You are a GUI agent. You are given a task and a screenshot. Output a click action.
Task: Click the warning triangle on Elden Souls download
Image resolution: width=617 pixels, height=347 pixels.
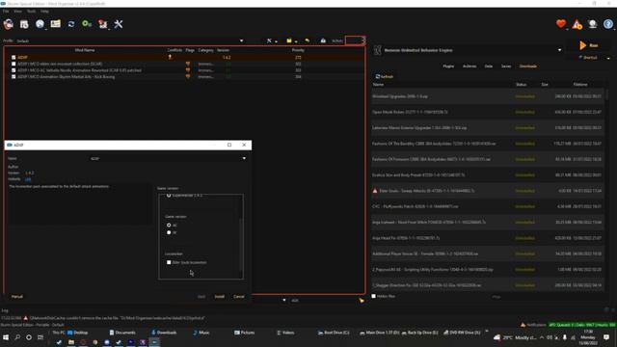(375, 191)
